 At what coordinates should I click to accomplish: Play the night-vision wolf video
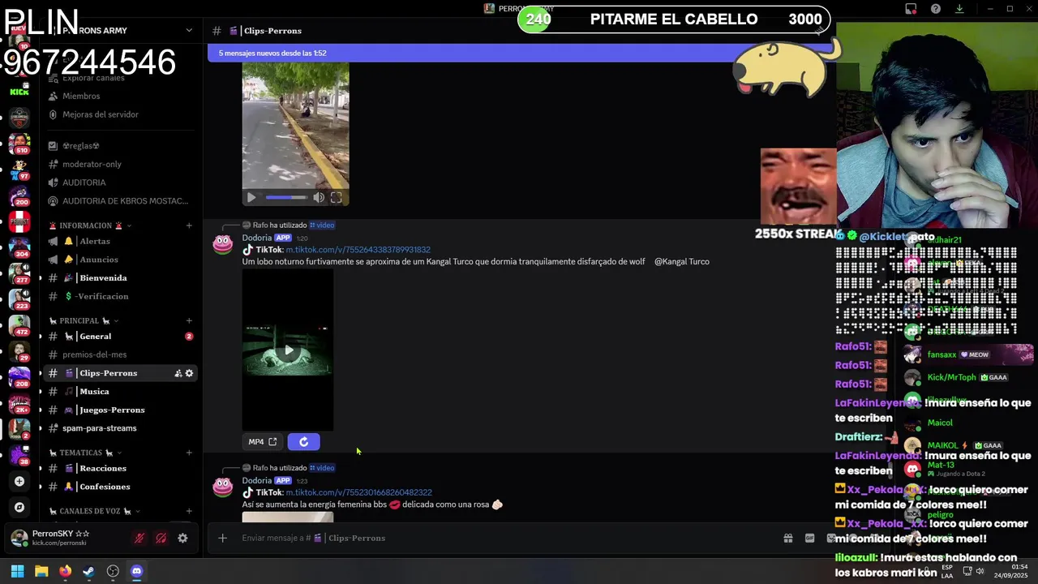click(288, 350)
